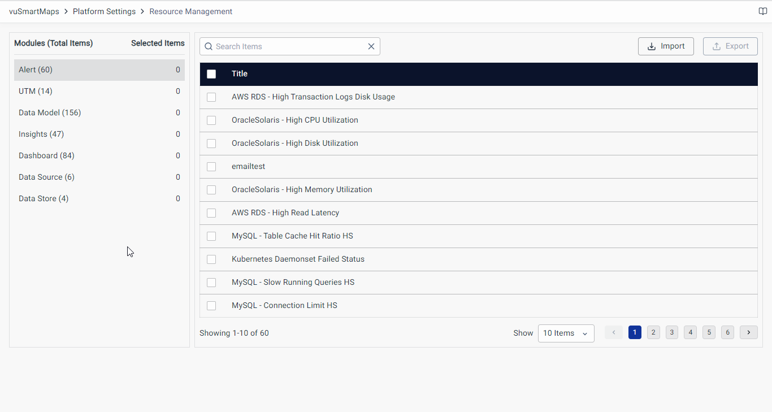772x412 pixels.
Task: Go to page 6 in pagination
Action: (x=727, y=332)
